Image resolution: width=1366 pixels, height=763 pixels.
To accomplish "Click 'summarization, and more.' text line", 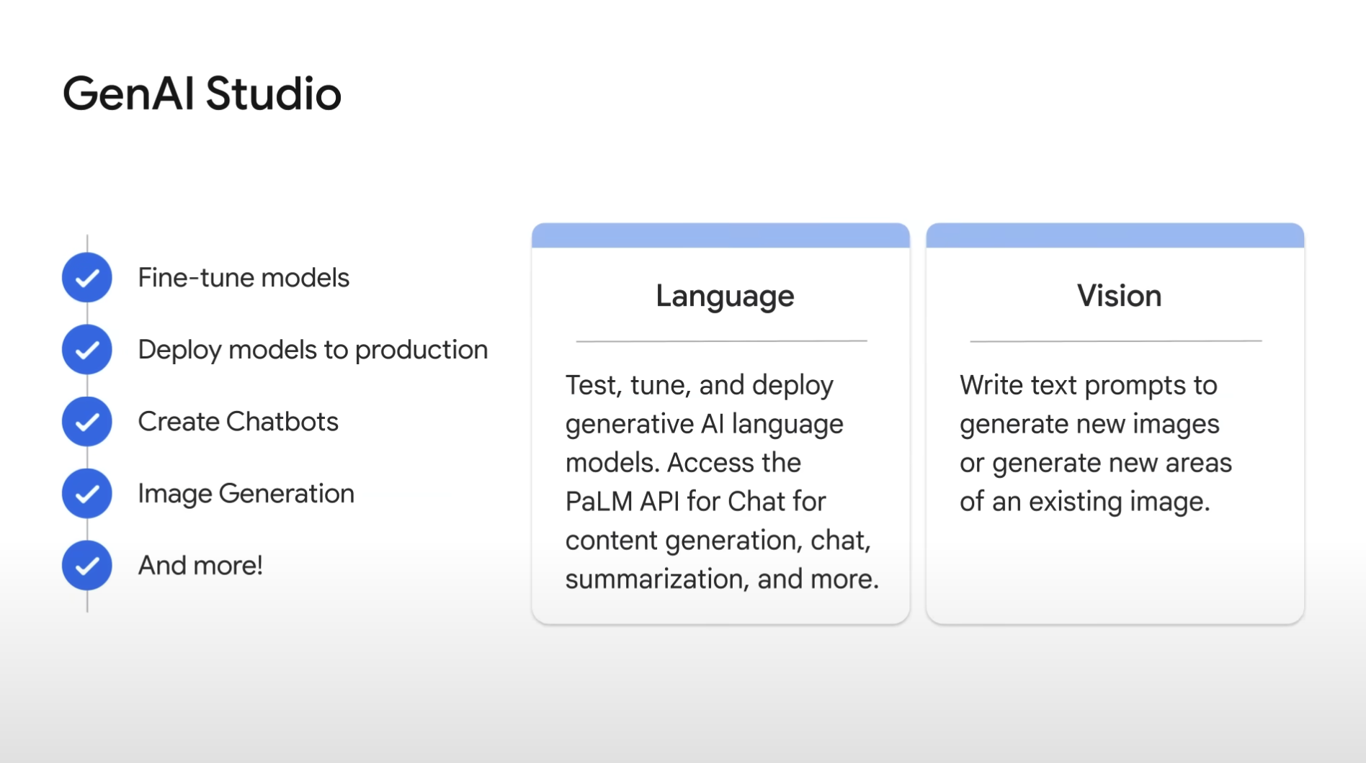I will point(722,579).
